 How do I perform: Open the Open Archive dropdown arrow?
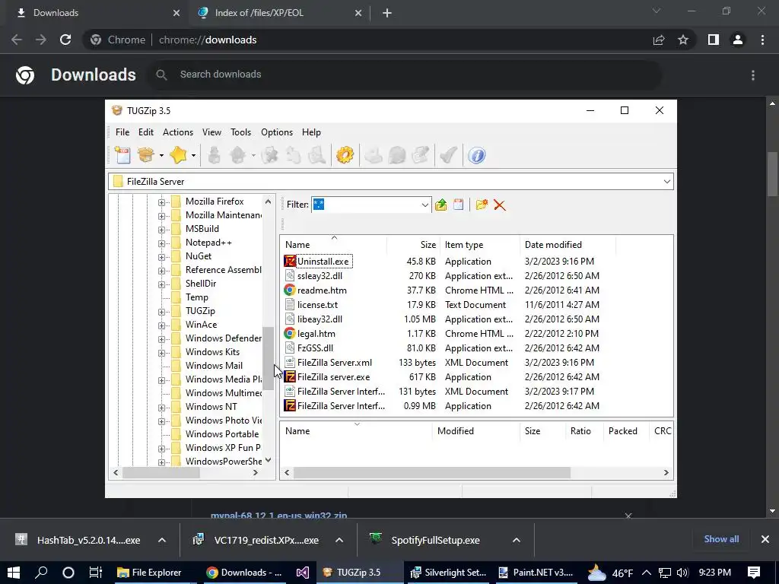(x=161, y=156)
